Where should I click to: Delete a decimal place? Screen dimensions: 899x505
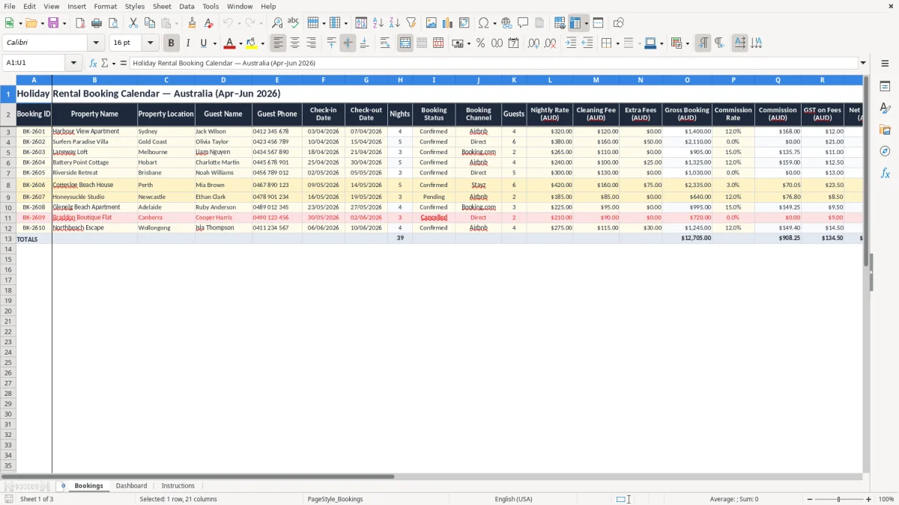[551, 43]
